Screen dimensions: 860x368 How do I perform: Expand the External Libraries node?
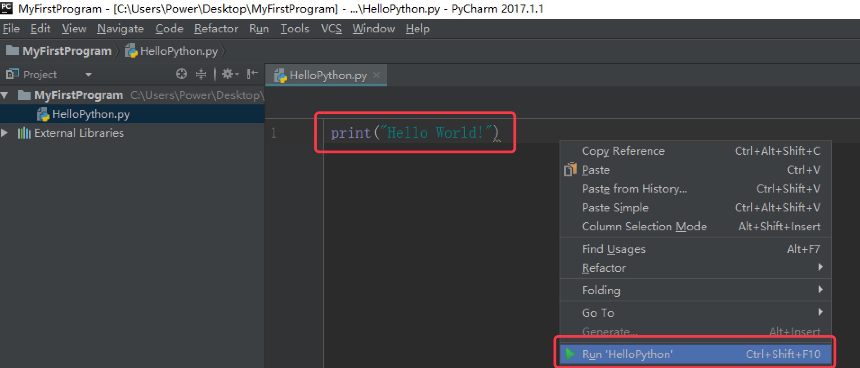coord(5,133)
